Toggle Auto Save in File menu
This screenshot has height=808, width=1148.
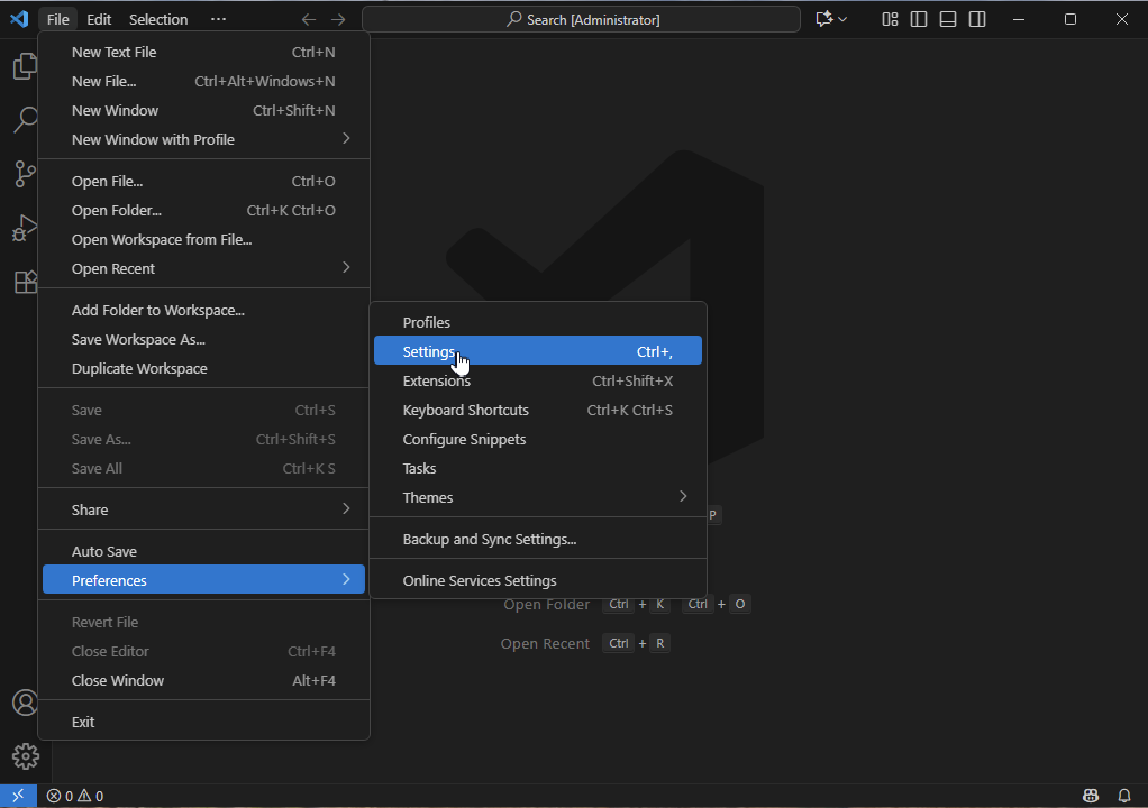[104, 552]
